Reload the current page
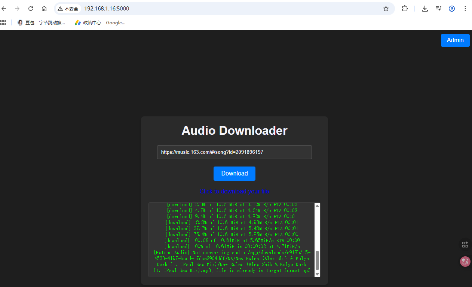The height and width of the screenshot is (287, 472). (x=31, y=9)
